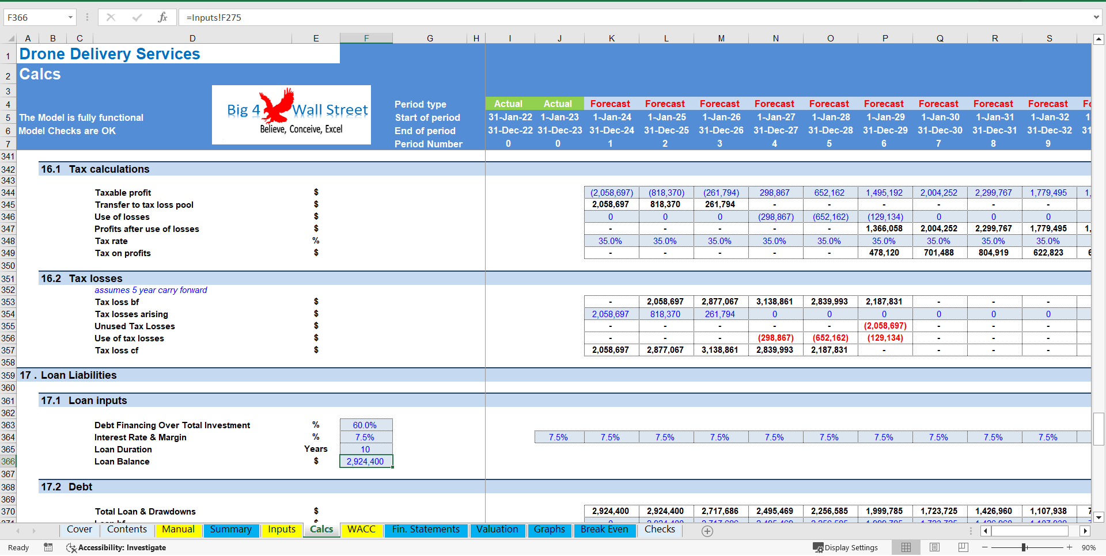
Task: Click vertical scrollbar down arrow
Action: click(x=1099, y=517)
